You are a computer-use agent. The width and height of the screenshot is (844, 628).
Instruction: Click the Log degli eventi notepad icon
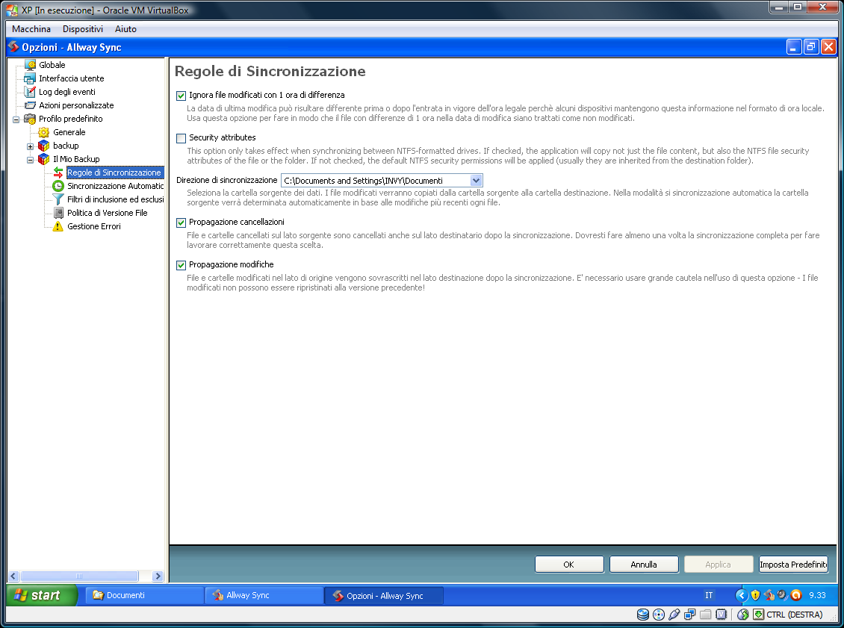[x=30, y=92]
